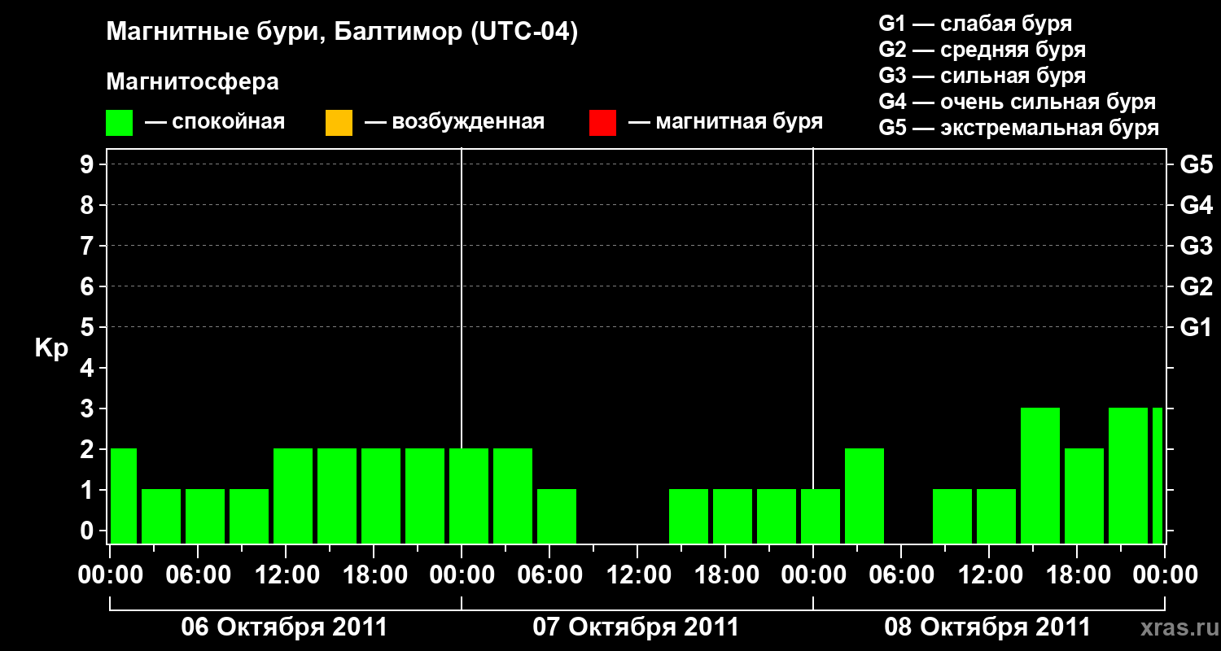Image resolution: width=1221 pixels, height=651 pixels.
Task: Click the orange возбужденная legend swatch
Action: coord(339,123)
